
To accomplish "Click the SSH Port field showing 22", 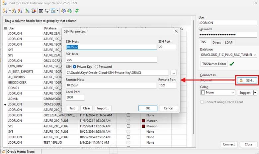I will click(x=167, y=47).
